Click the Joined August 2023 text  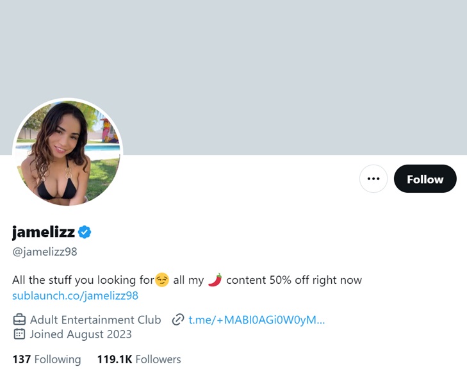click(81, 334)
